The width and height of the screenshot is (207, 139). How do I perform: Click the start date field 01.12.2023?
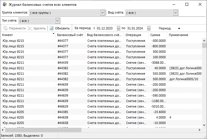click(107, 28)
